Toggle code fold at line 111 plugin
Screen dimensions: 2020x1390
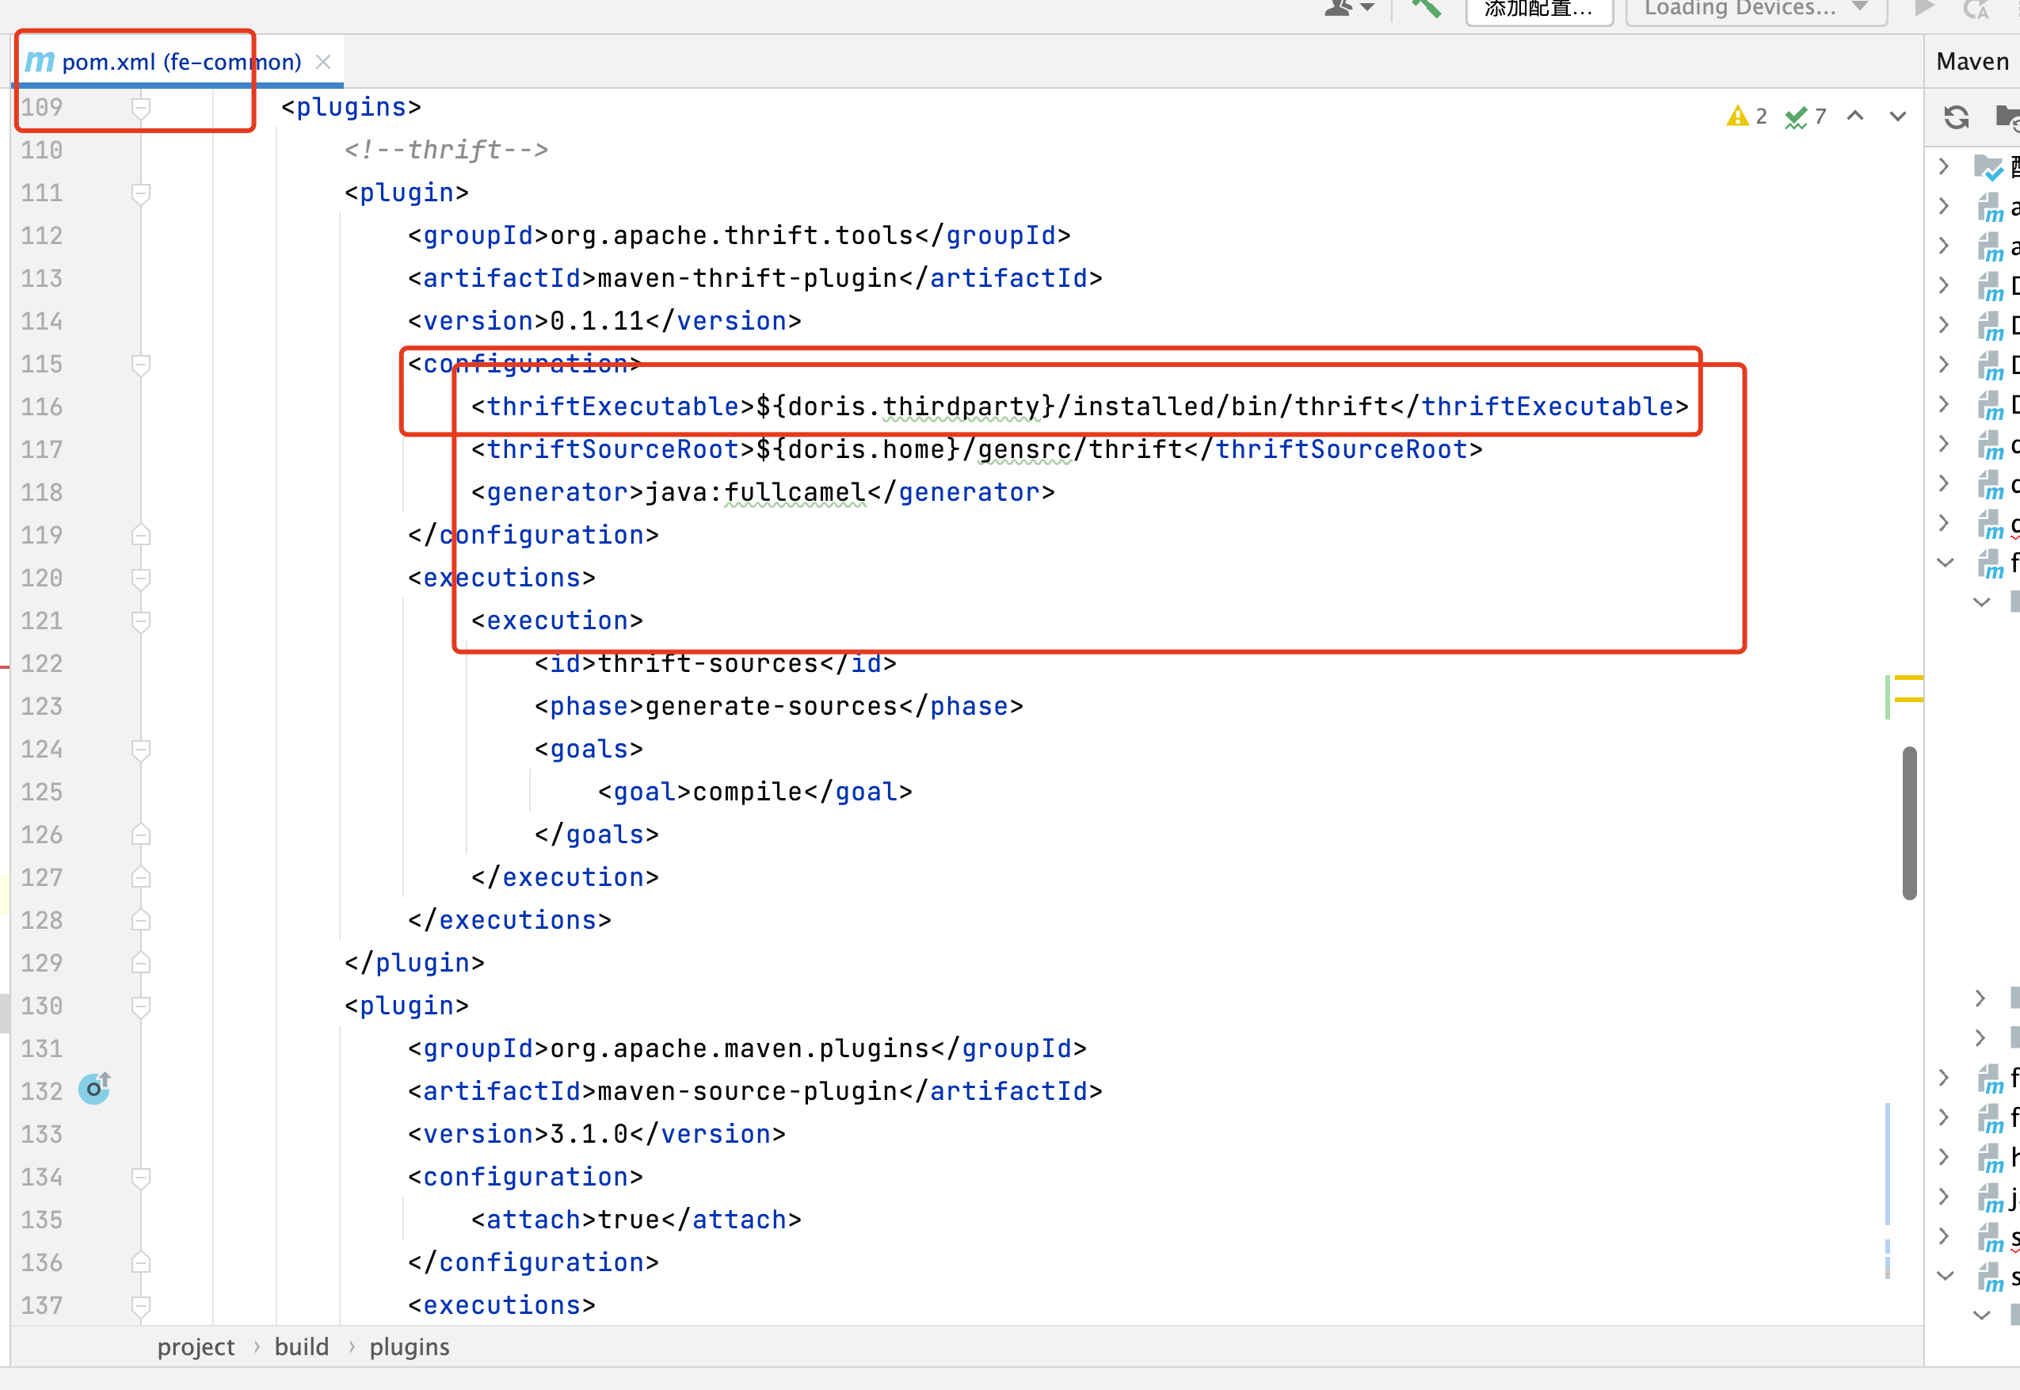tap(140, 193)
